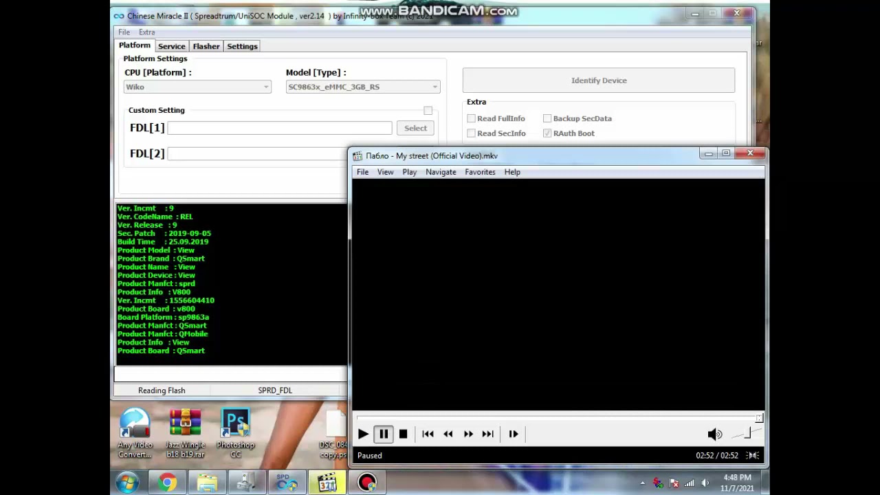Click the video seek bar
This screenshot has height=495, width=880.
(558, 417)
